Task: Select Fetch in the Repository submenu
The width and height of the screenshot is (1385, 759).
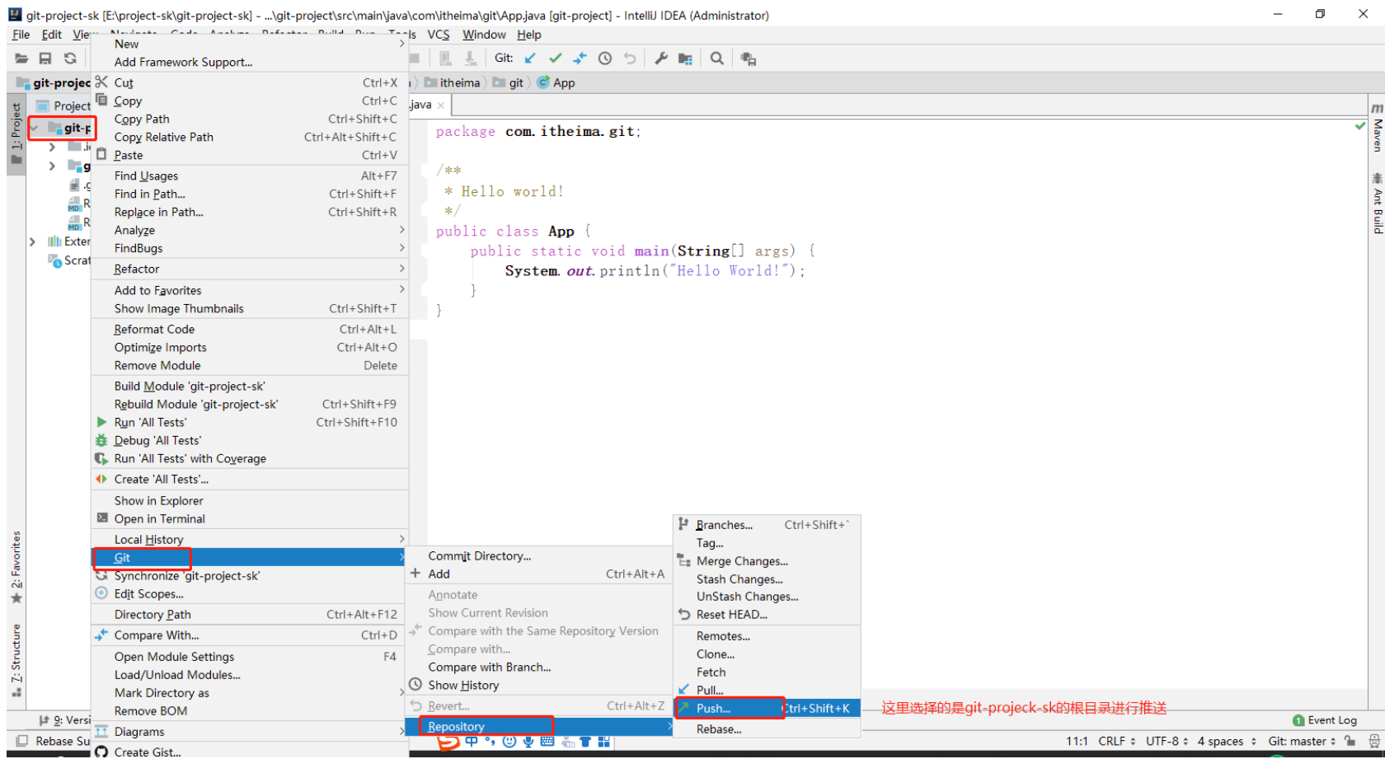Action: [x=711, y=672]
